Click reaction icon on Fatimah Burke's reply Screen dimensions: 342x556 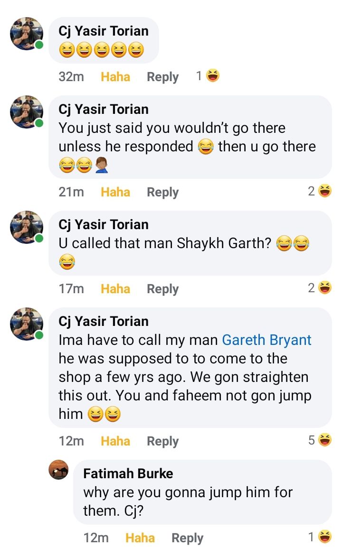coord(325,537)
